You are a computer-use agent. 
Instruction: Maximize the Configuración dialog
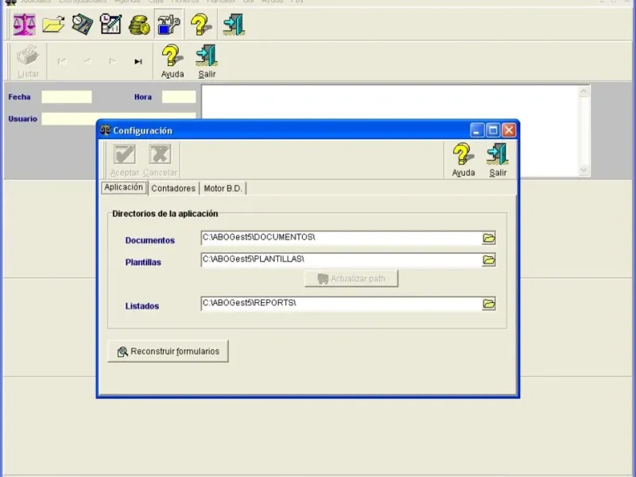tap(493, 130)
